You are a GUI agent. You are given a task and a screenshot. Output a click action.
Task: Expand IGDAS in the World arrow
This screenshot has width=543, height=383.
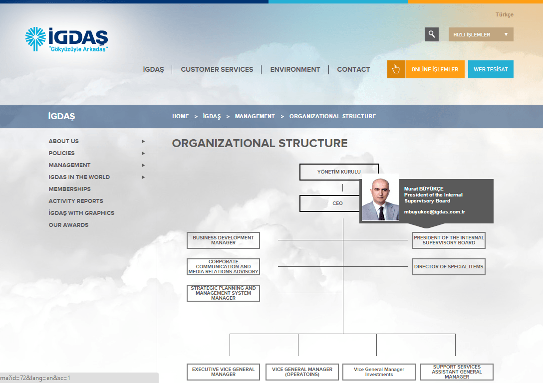(143, 177)
